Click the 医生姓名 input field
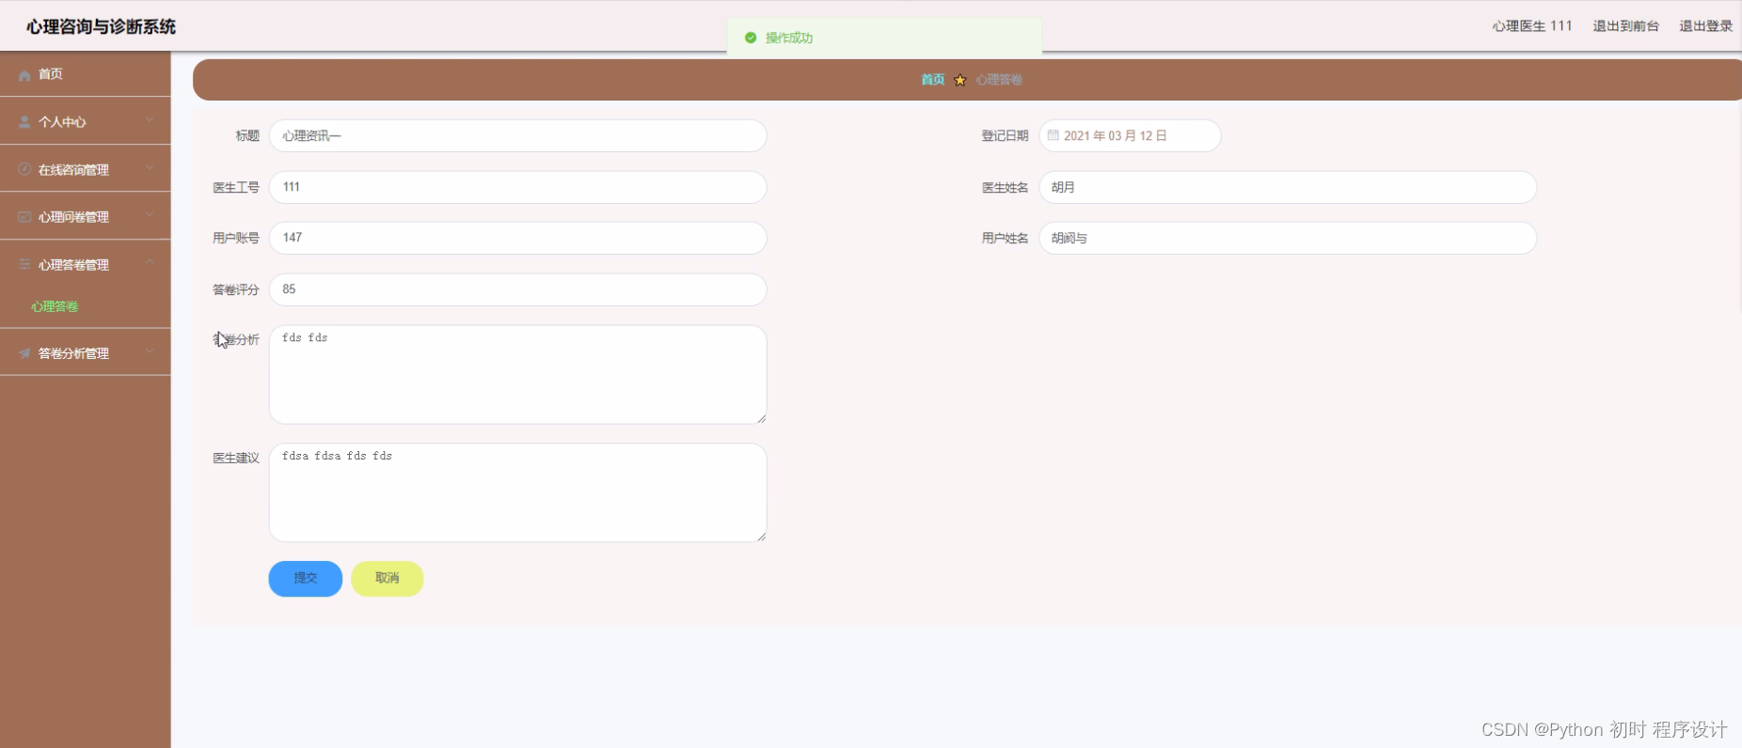The width and height of the screenshot is (1742, 748). pyautogui.click(x=1288, y=187)
